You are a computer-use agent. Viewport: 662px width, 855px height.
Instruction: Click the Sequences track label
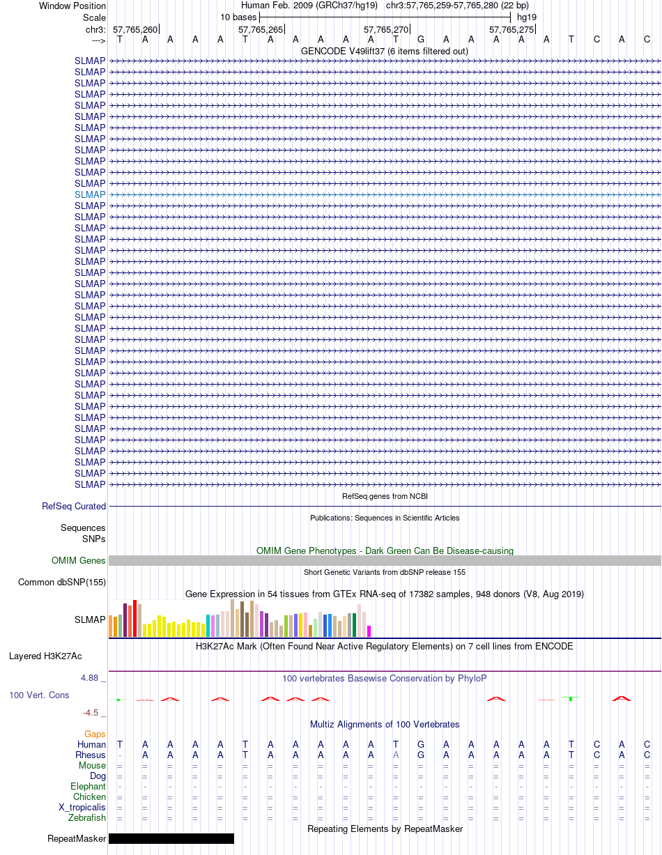pos(83,528)
